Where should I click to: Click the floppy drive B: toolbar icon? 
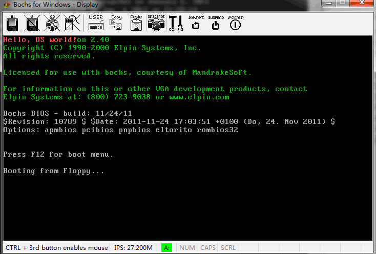tap(32, 24)
